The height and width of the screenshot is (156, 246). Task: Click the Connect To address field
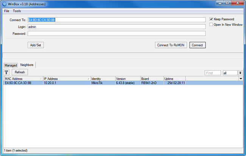[117, 20]
